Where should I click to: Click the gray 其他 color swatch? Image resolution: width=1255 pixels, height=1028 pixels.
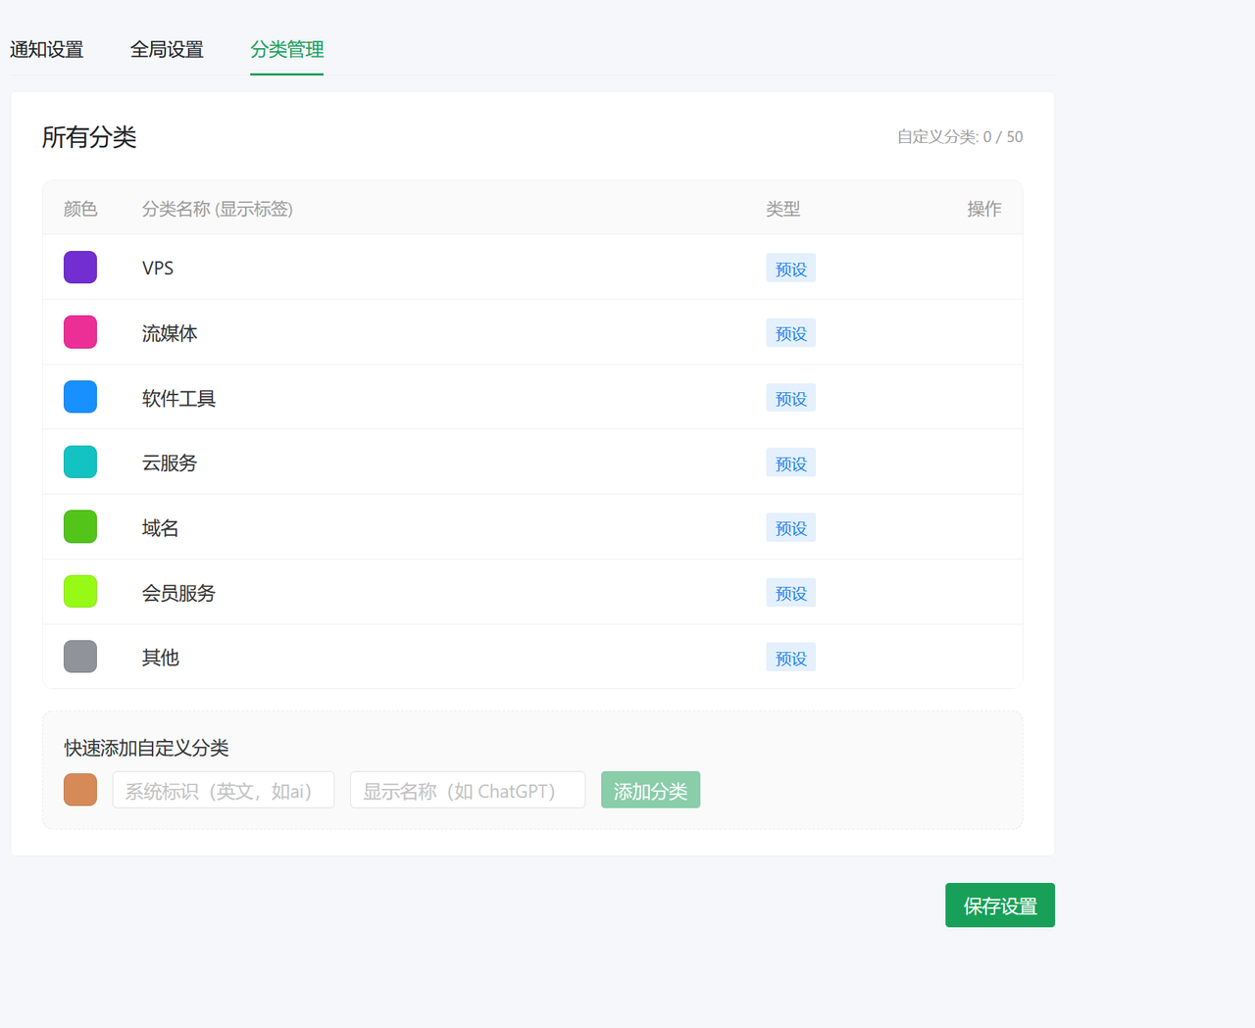(x=80, y=657)
